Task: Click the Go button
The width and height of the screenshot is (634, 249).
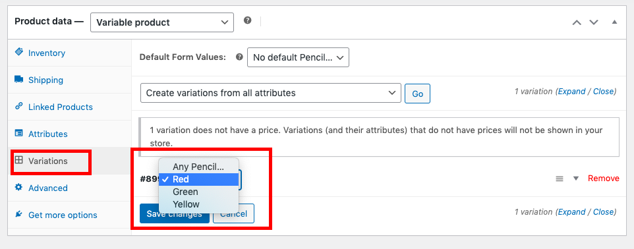Action: coord(417,94)
